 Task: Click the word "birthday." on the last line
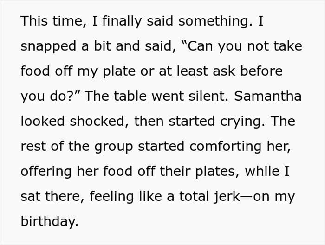[x=50, y=221]
